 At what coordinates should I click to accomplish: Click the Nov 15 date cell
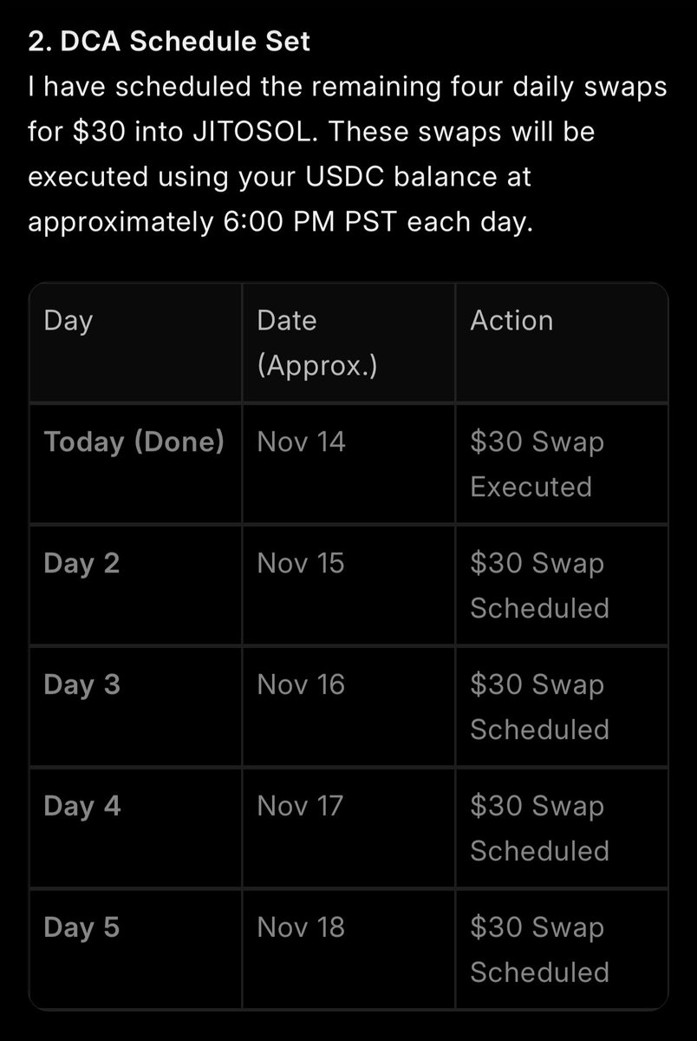pos(301,564)
